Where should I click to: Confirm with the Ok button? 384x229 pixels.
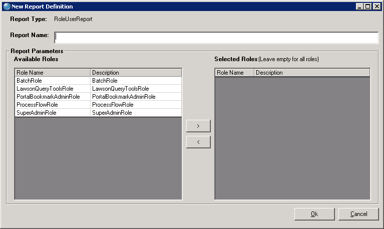(x=314, y=214)
